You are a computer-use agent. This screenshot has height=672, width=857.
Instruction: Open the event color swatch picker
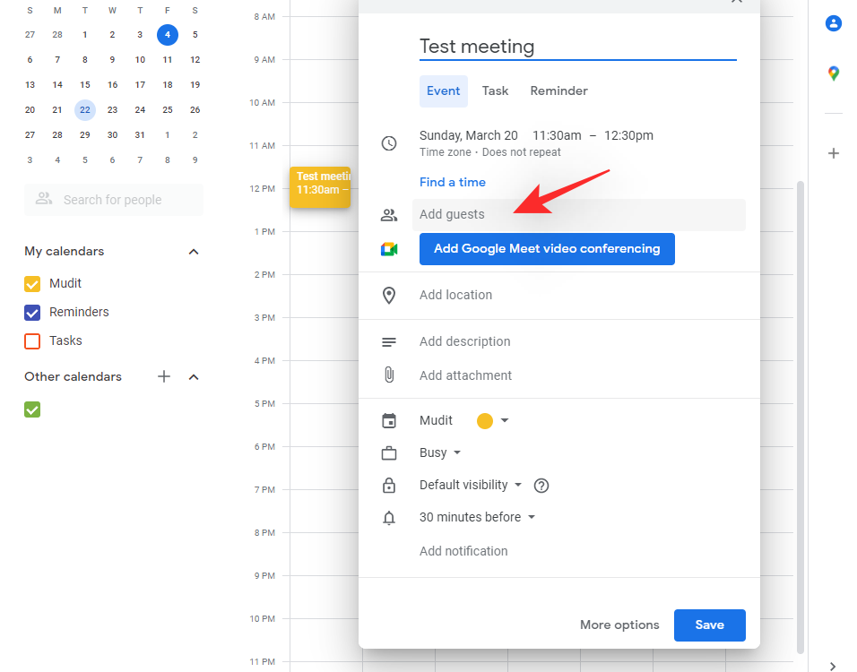point(491,420)
